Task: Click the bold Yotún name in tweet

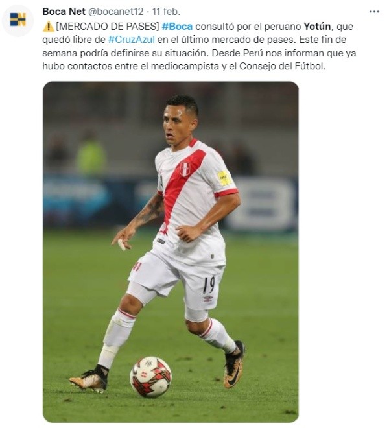Action: [x=317, y=27]
